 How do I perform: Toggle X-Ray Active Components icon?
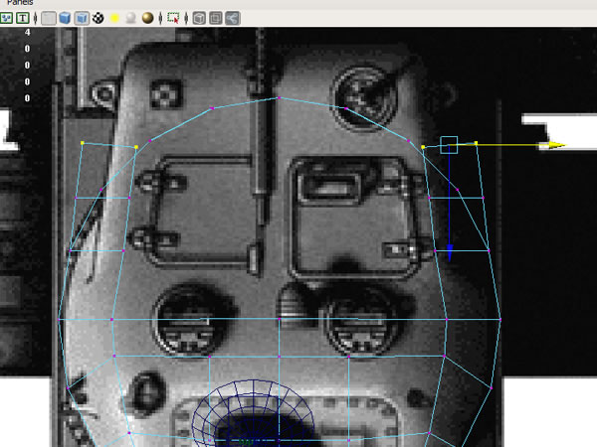[216, 18]
